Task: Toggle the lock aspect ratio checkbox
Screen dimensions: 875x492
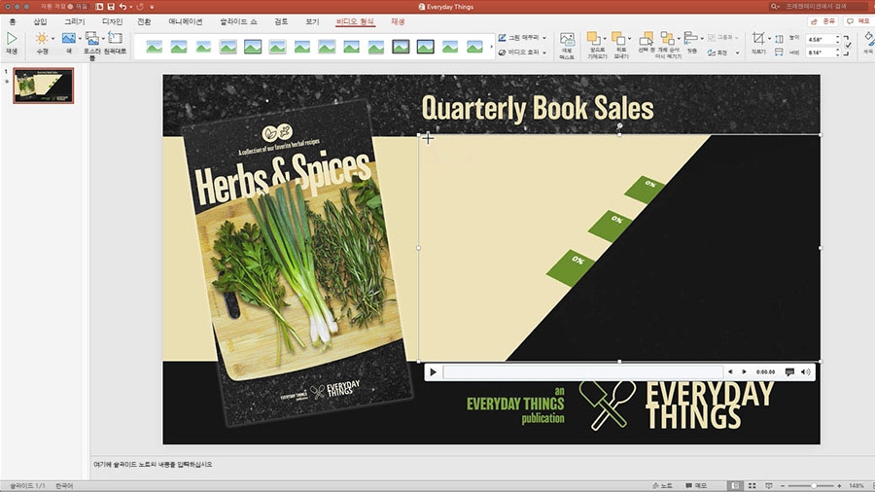Action: 848,45
